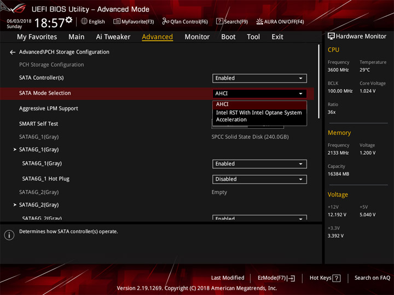
Task: Click the 06/03/2018 date text
Action: (x=19, y=21)
